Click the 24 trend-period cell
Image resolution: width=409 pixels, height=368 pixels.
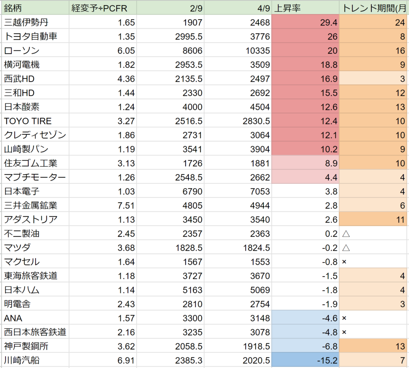pyautogui.click(x=373, y=22)
